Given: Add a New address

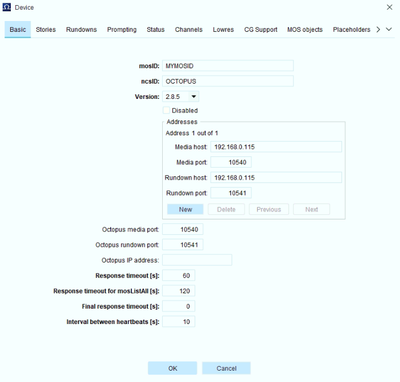Looking at the screenshot, I should coord(185,210).
